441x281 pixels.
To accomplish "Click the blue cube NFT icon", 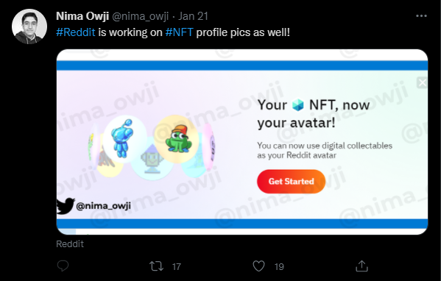I will coord(298,105).
